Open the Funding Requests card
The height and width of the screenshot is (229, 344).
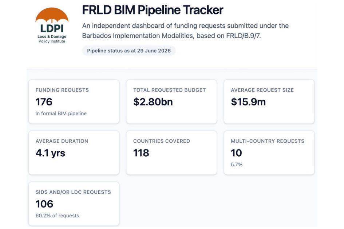pos(74,102)
